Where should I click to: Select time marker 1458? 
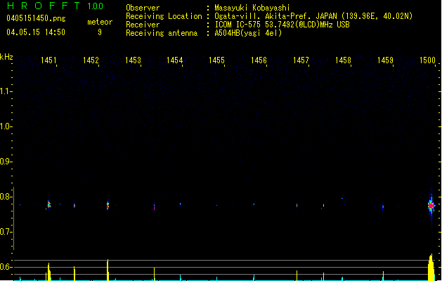click(x=343, y=60)
